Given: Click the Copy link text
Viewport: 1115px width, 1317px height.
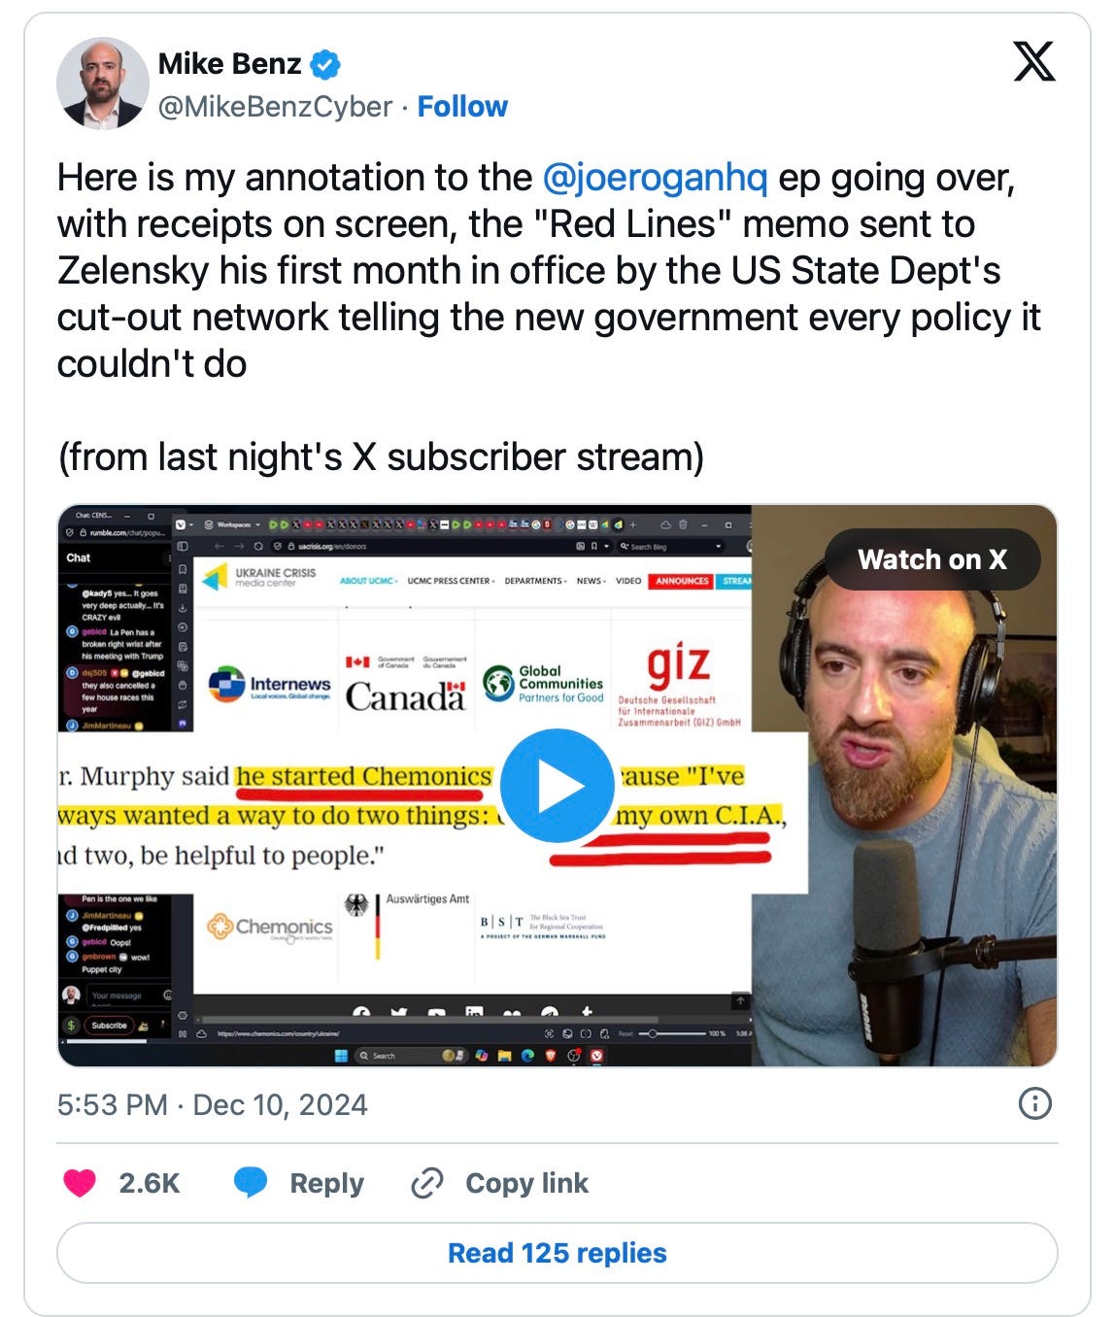Looking at the screenshot, I should coord(526,1183).
